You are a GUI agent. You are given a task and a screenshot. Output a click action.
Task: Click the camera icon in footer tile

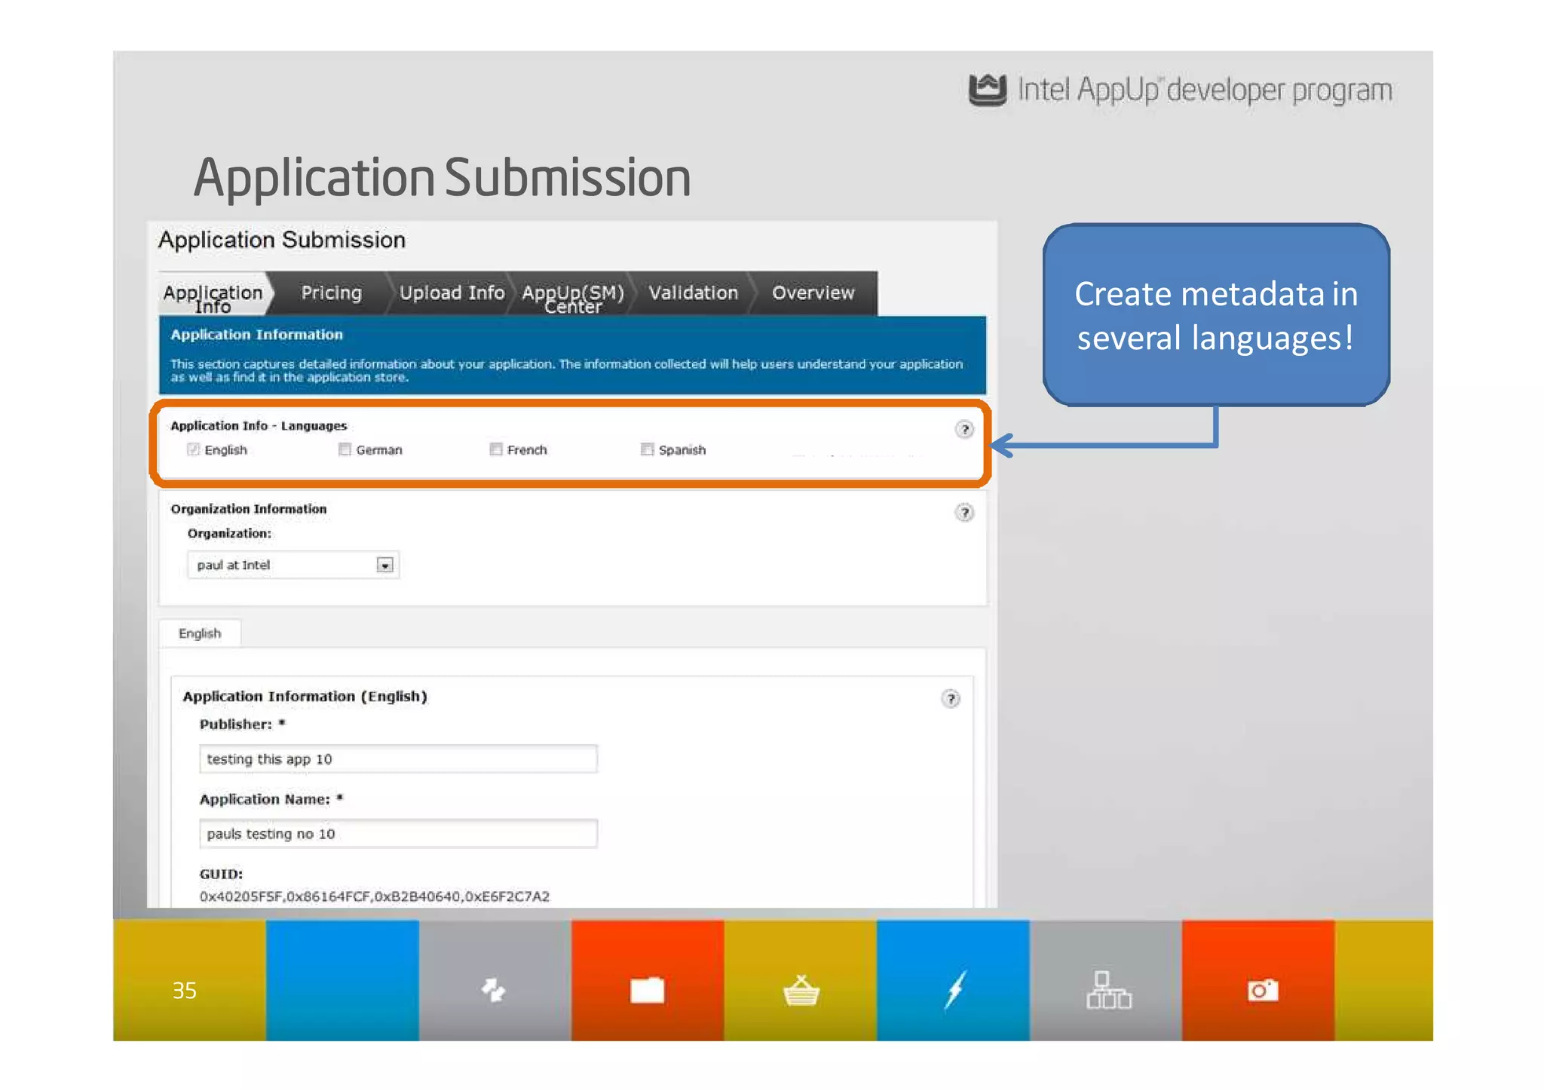click(x=1263, y=990)
